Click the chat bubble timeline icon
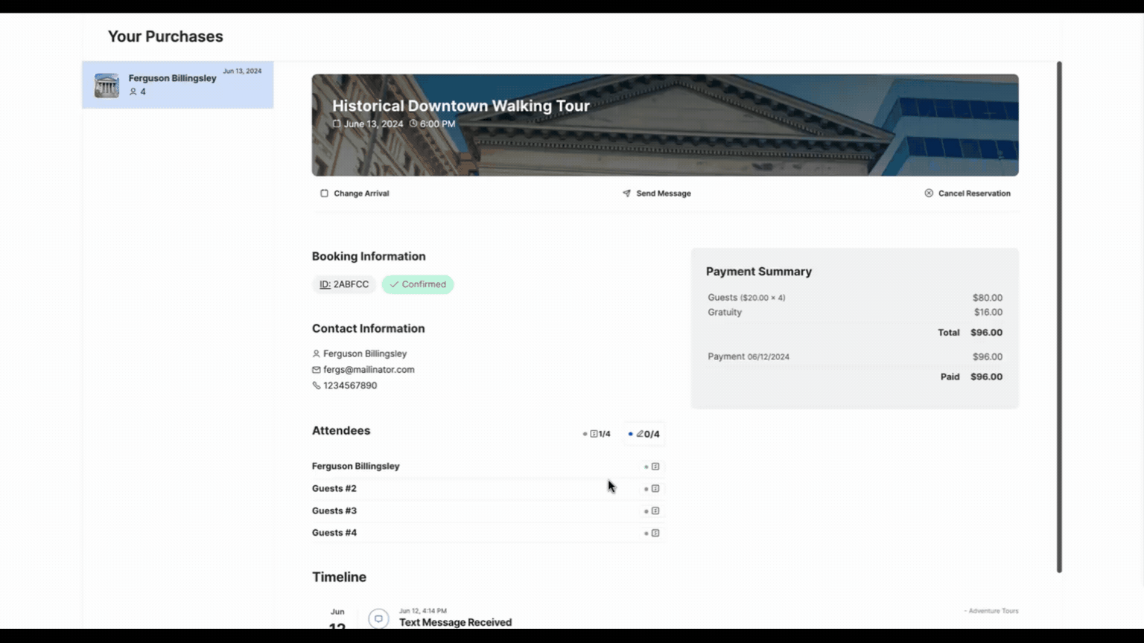The height and width of the screenshot is (643, 1144). click(x=378, y=618)
